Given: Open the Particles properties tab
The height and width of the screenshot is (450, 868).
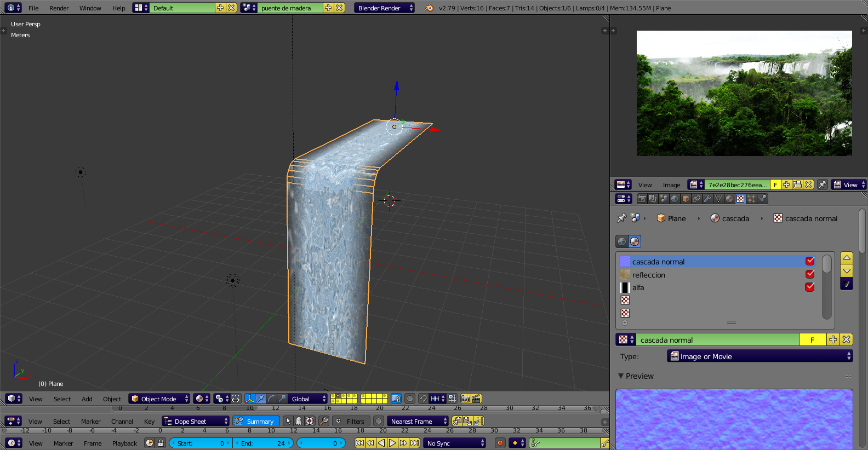Looking at the screenshot, I should coord(751,199).
